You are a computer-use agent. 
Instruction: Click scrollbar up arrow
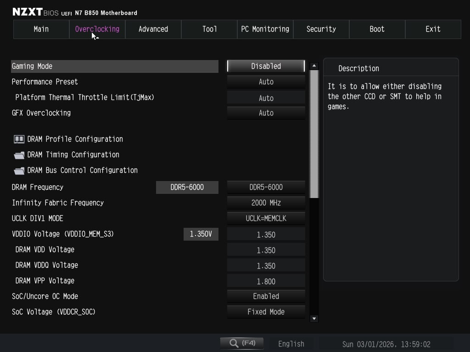coord(314,66)
